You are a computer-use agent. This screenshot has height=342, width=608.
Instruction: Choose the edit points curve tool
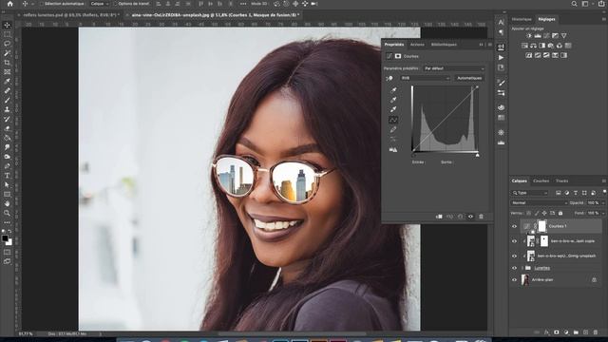[x=393, y=120]
